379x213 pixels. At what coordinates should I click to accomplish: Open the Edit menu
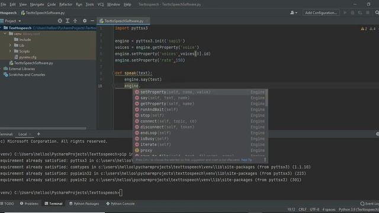pos(12,4)
